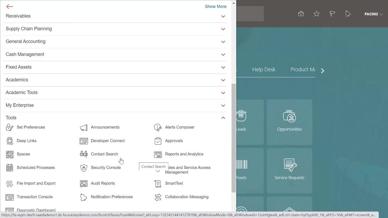Click the navigator vertical scrollbar thumb
This screenshot has width=388, height=218.
(x=233, y=138)
